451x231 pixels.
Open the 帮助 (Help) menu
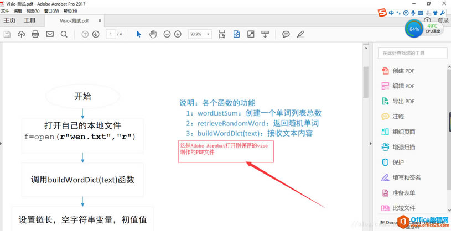tap(70, 11)
